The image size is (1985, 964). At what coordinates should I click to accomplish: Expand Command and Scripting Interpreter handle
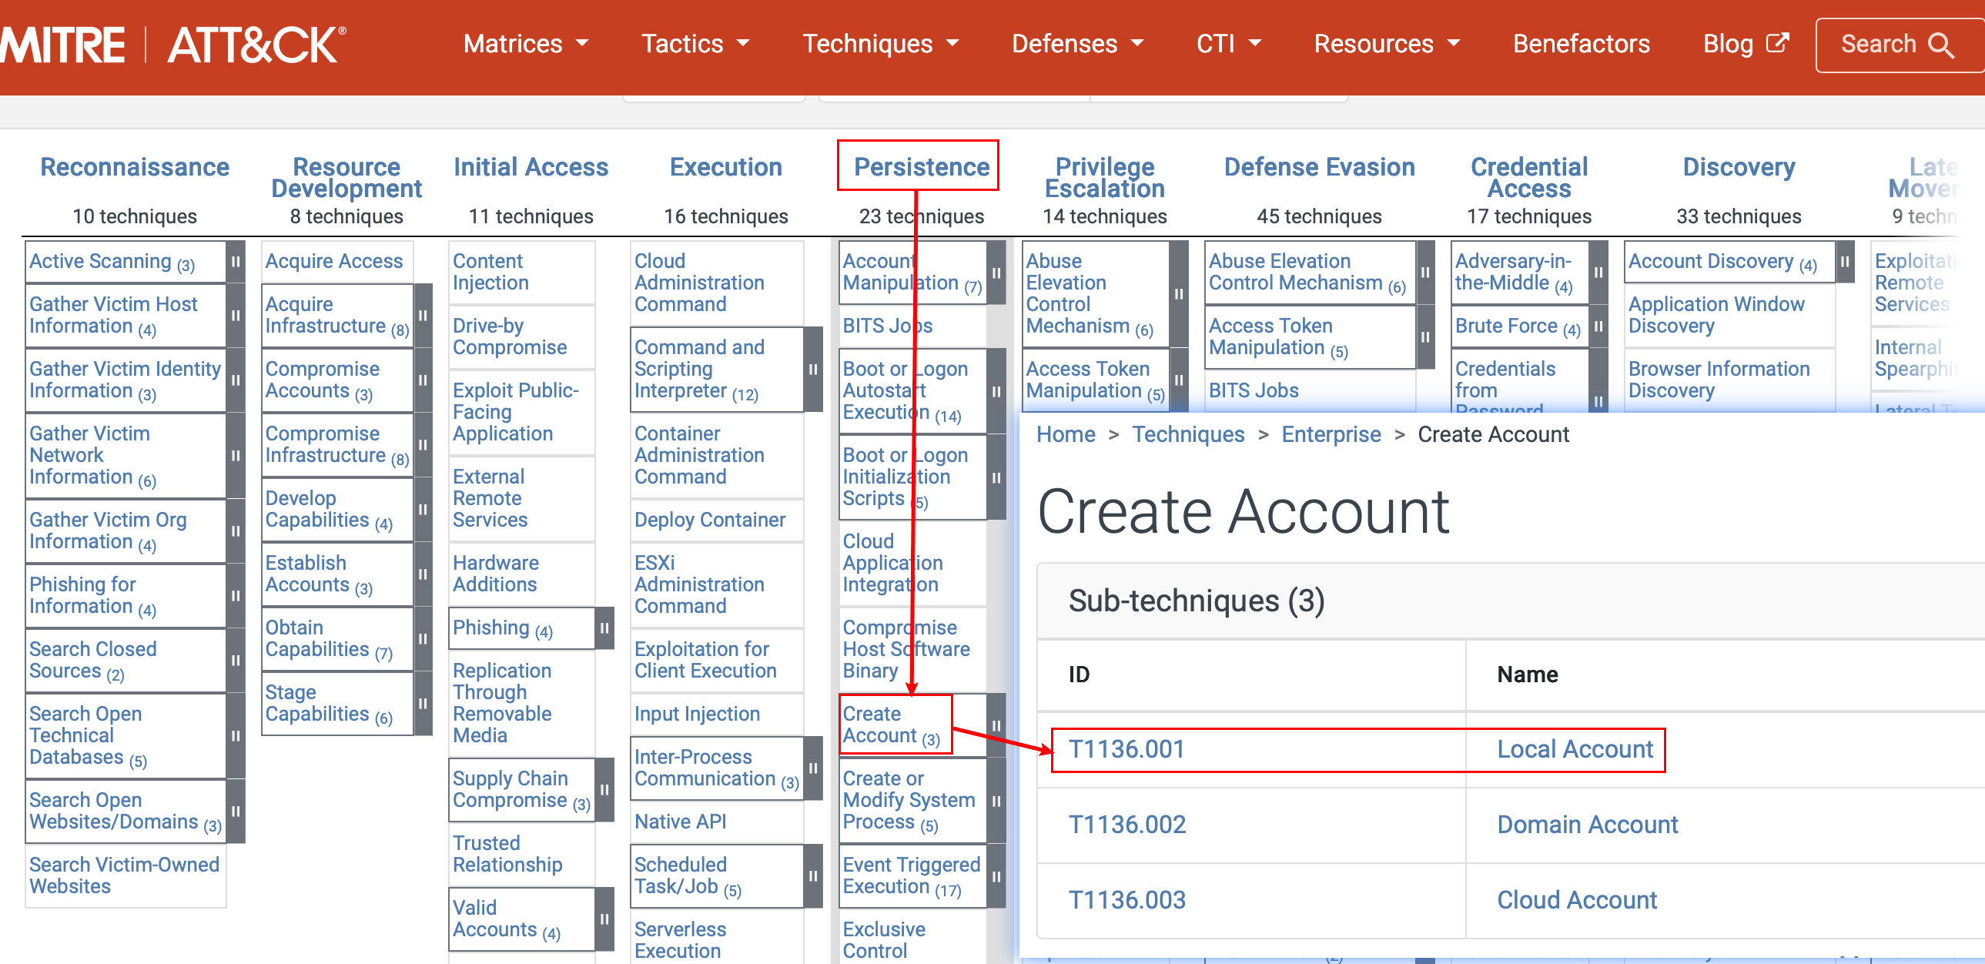[x=813, y=369]
